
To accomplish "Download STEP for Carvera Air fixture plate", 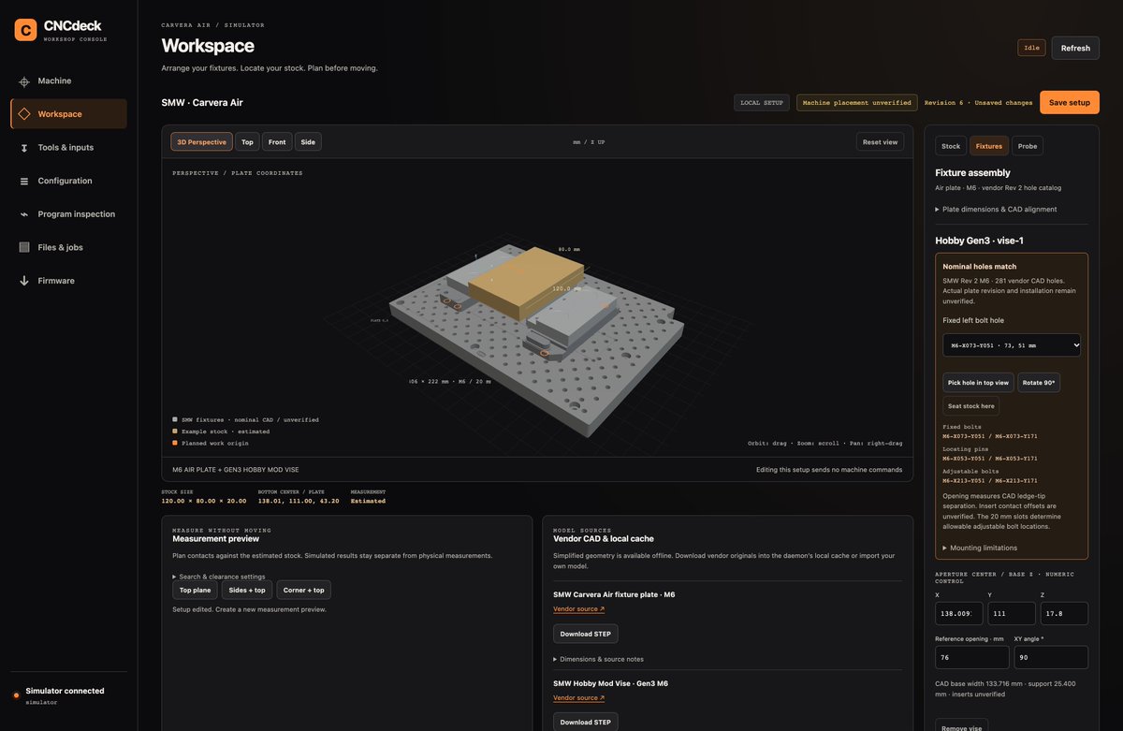I will pos(586,634).
